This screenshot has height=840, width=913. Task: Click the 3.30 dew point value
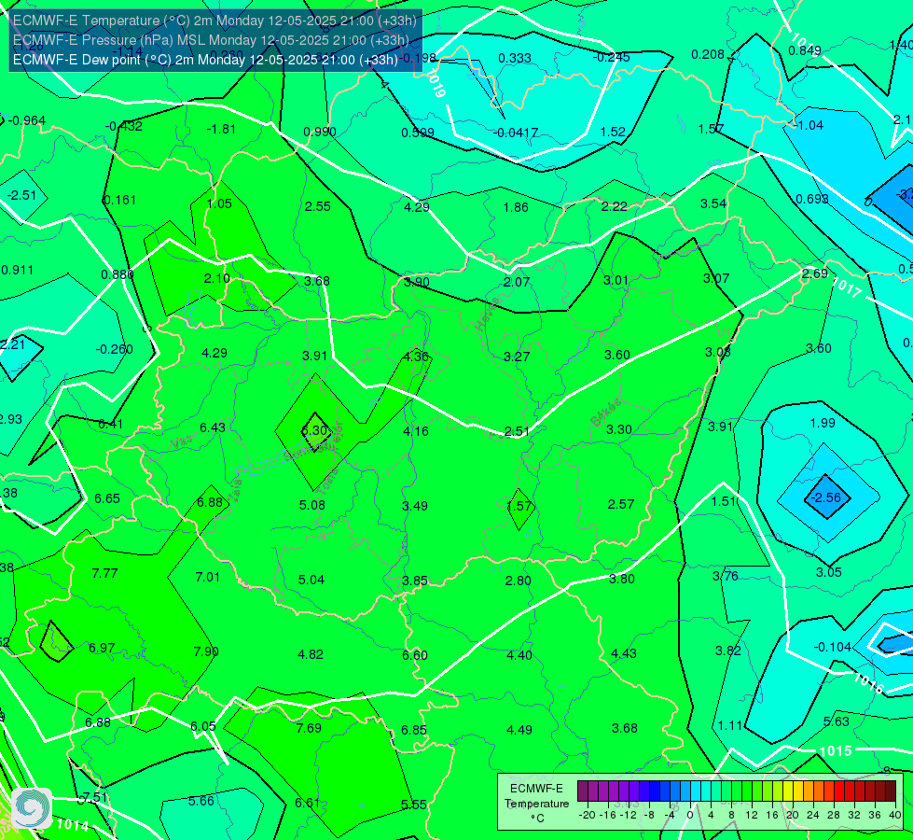[x=619, y=429]
